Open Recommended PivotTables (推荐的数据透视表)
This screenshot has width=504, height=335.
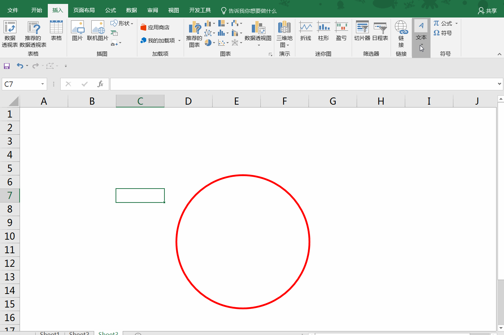[33, 34]
